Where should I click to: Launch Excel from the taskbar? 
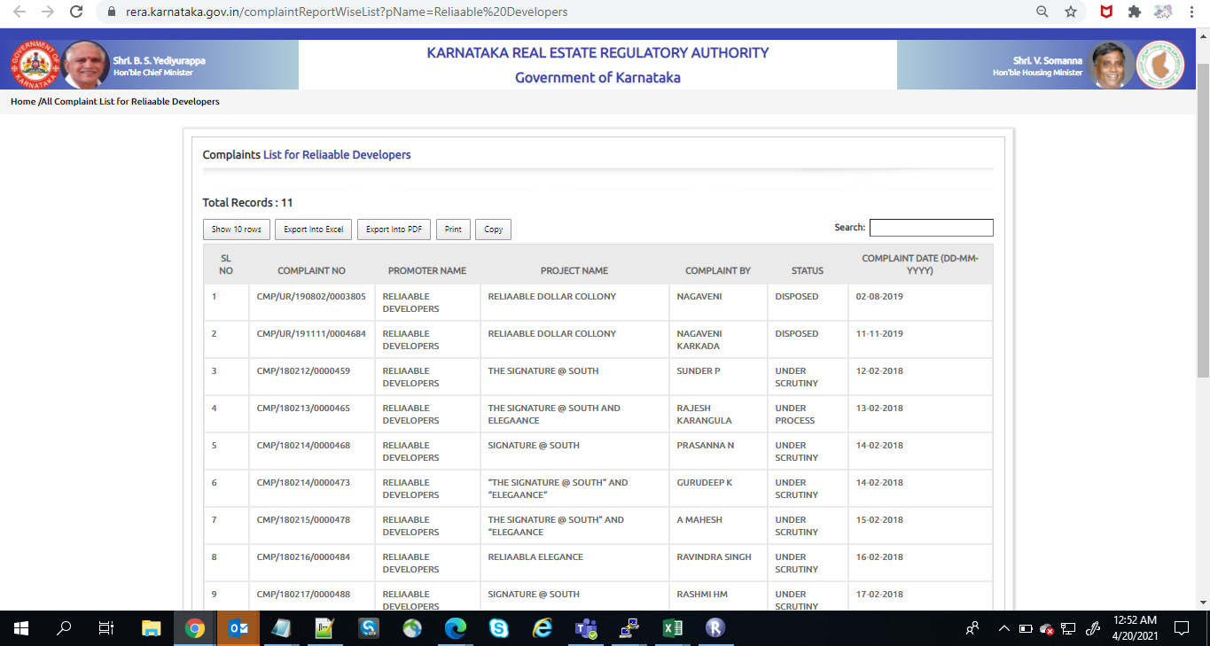[672, 628]
